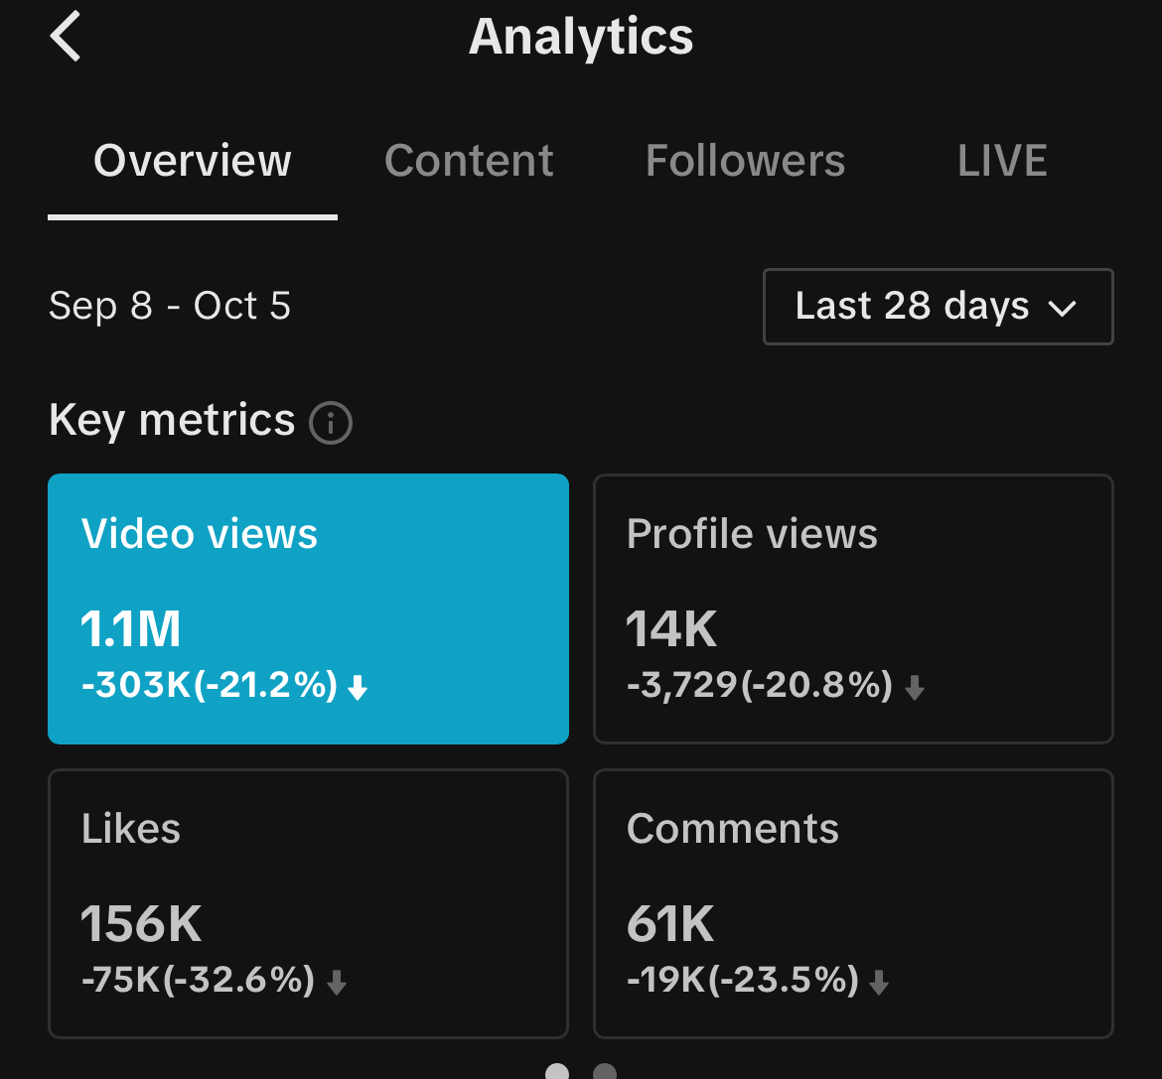Click the Analytics page title
The width and height of the screenshot is (1162, 1079).
point(581,38)
